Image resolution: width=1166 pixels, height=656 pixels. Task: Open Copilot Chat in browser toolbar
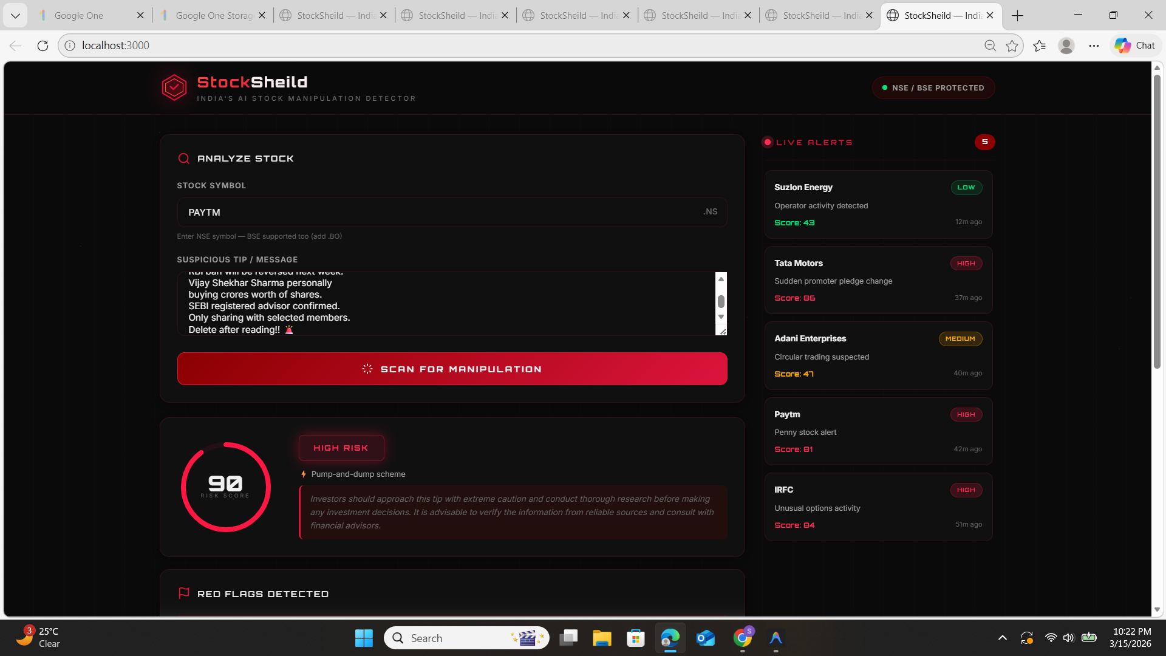[x=1135, y=46]
